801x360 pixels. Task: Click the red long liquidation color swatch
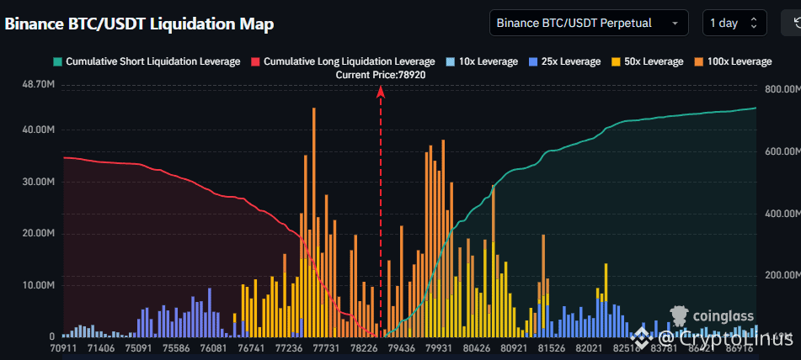tap(255, 62)
